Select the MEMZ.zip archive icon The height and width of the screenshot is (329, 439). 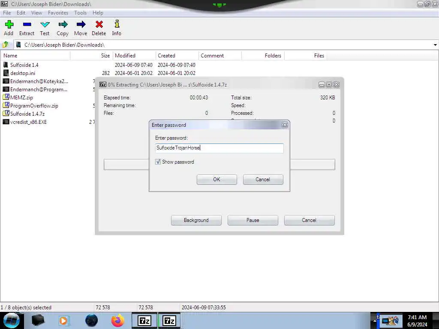click(6, 97)
